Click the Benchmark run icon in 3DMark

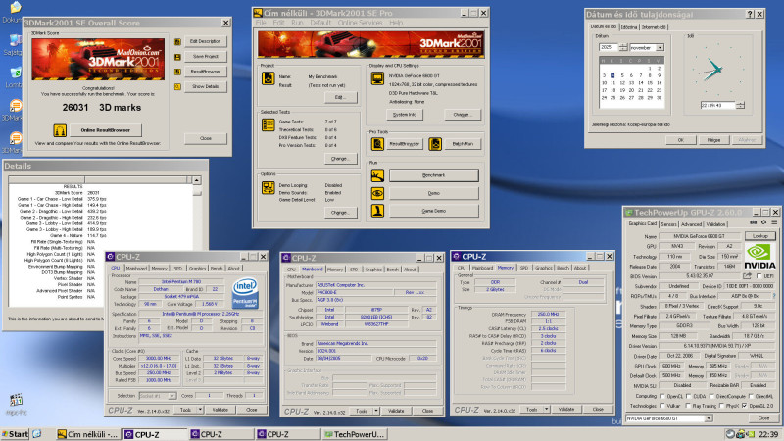click(x=377, y=174)
